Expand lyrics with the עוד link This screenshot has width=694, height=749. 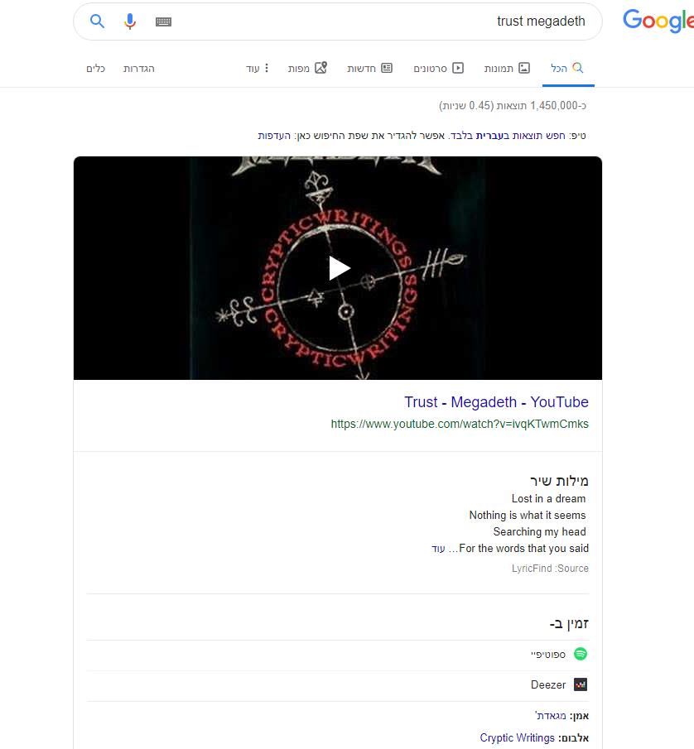(438, 549)
